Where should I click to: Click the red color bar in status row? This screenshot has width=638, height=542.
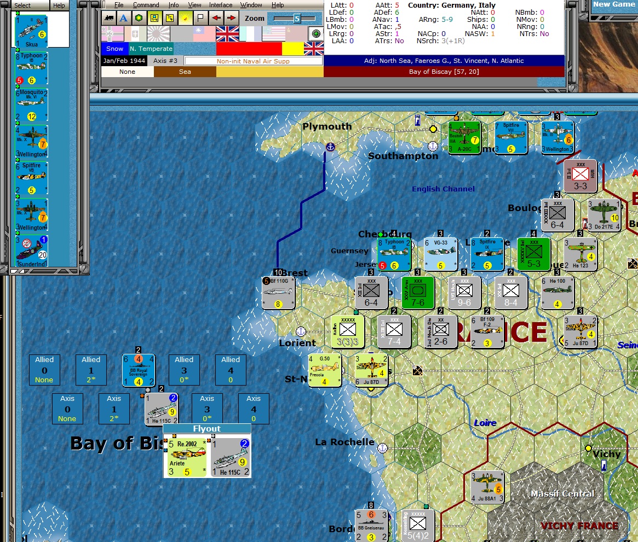[249, 49]
